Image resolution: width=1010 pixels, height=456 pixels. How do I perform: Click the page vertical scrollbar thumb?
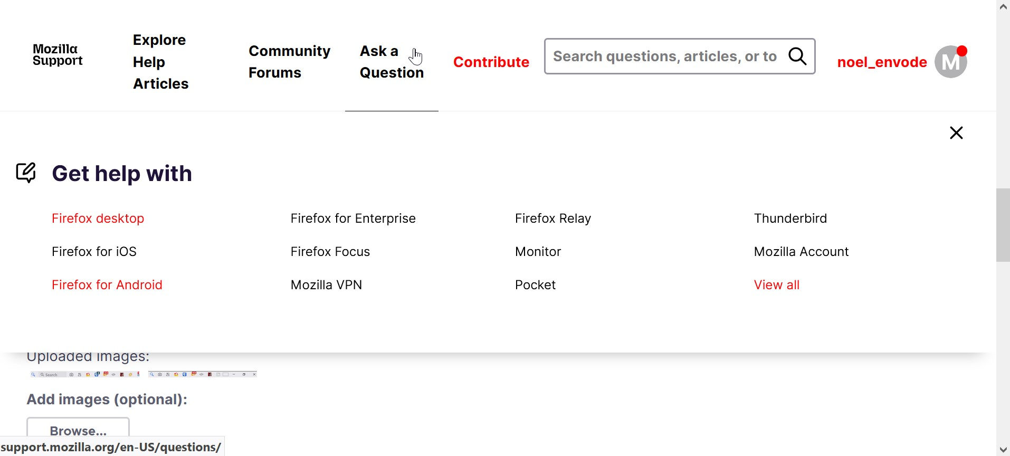point(1003,225)
